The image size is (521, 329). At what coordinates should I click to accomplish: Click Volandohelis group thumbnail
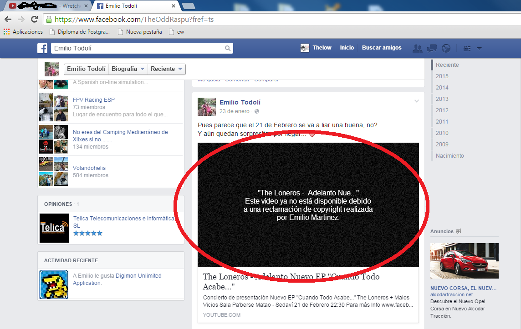pos(53,172)
